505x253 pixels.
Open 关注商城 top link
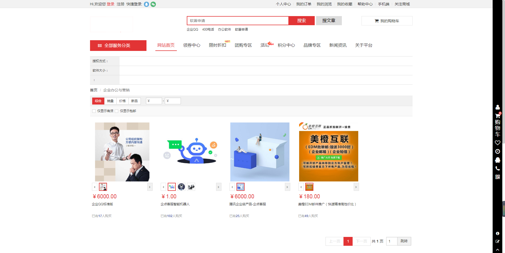click(402, 4)
